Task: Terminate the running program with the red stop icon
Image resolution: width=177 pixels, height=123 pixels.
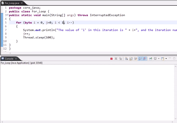Action: (112, 59)
